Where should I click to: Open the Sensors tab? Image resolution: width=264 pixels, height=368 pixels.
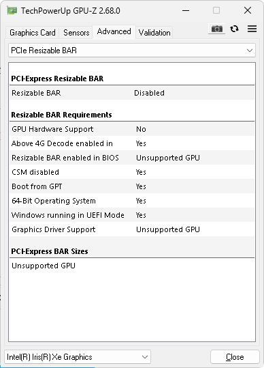pyautogui.click(x=76, y=33)
